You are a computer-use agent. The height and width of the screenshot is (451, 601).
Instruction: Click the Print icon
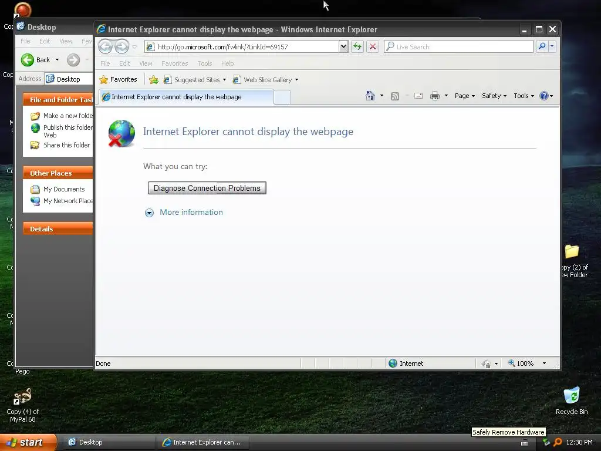pos(435,96)
